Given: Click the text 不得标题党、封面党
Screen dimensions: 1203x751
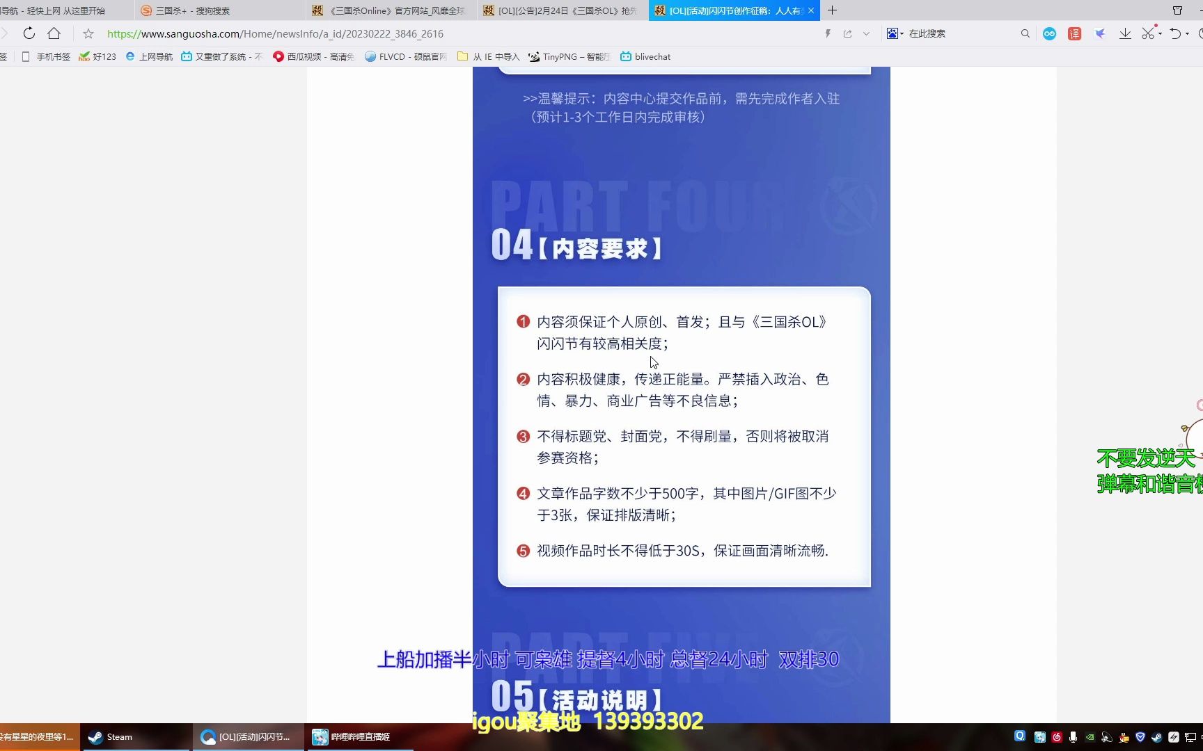Looking at the screenshot, I should pyautogui.click(x=599, y=436).
